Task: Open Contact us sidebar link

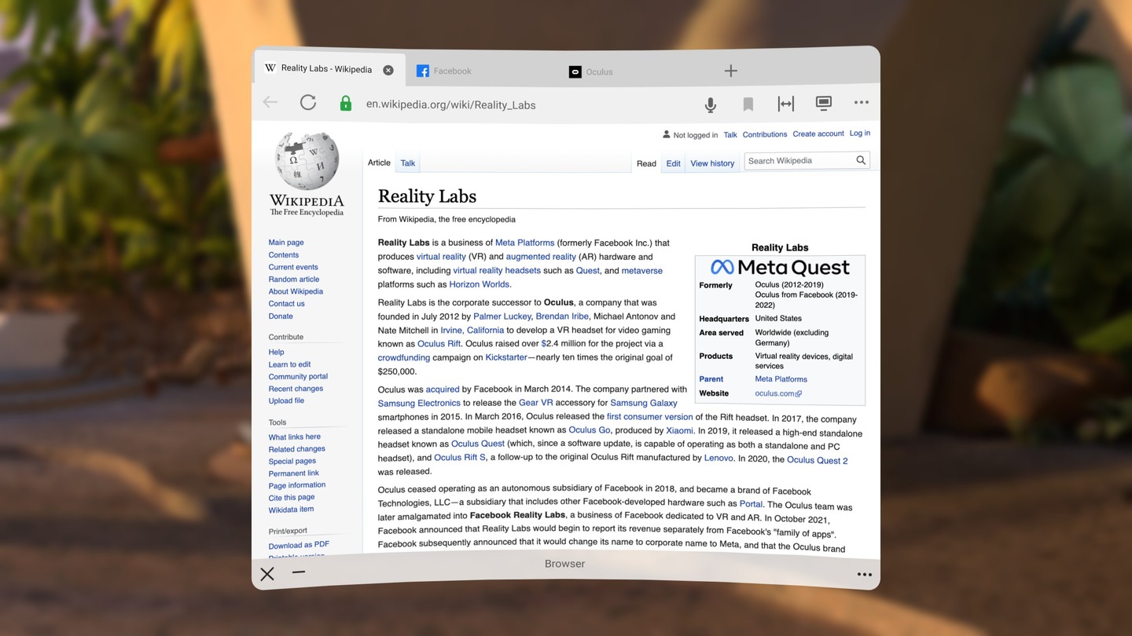Action: 286,304
